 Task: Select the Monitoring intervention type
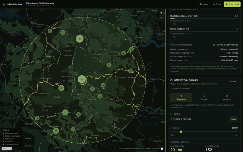(x=227, y=97)
